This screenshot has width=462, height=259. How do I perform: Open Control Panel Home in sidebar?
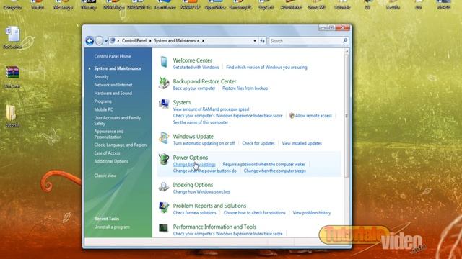point(113,56)
